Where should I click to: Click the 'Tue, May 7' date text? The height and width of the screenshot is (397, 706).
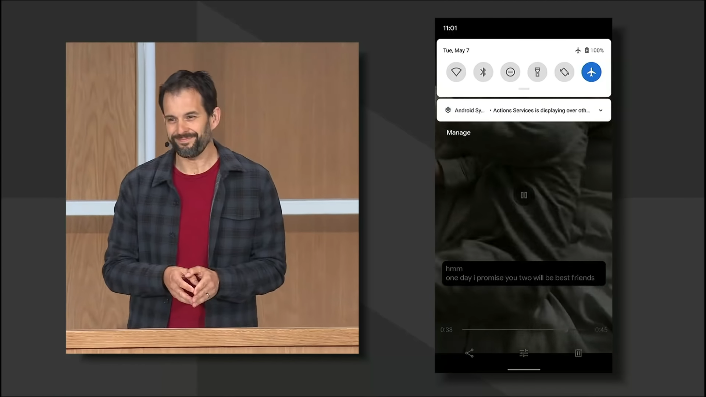click(456, 50)
